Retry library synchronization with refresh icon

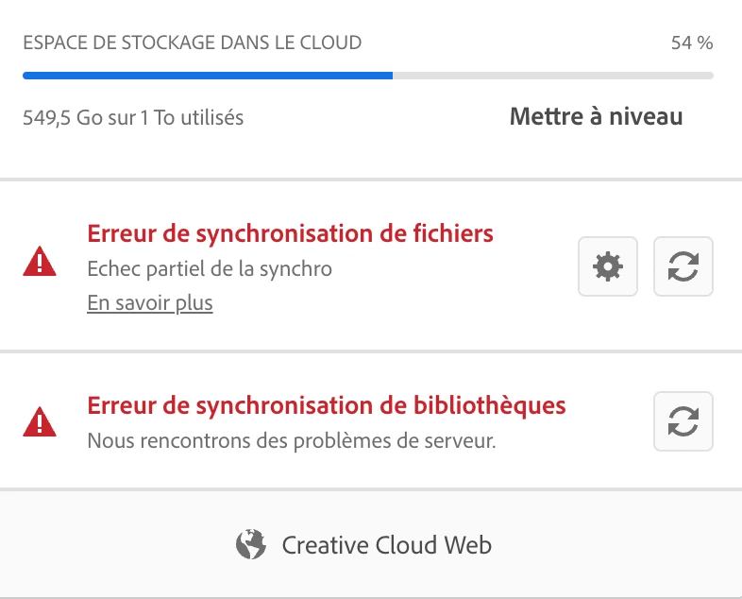pyautogui.click(x=683, y=421)
